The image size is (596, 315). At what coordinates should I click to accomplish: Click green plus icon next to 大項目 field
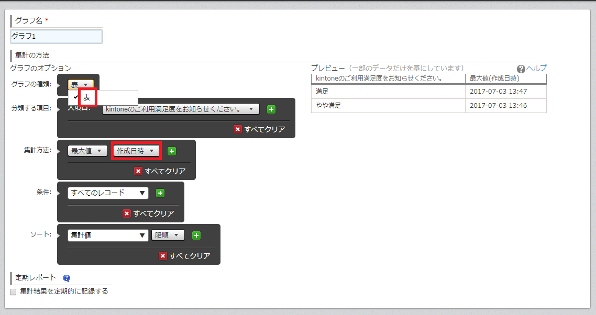pos(270,109)
